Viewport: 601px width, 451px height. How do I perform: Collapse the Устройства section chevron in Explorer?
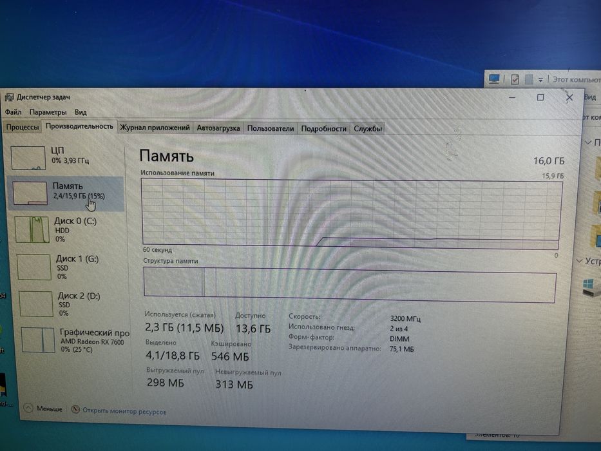(x=579, y=261)
